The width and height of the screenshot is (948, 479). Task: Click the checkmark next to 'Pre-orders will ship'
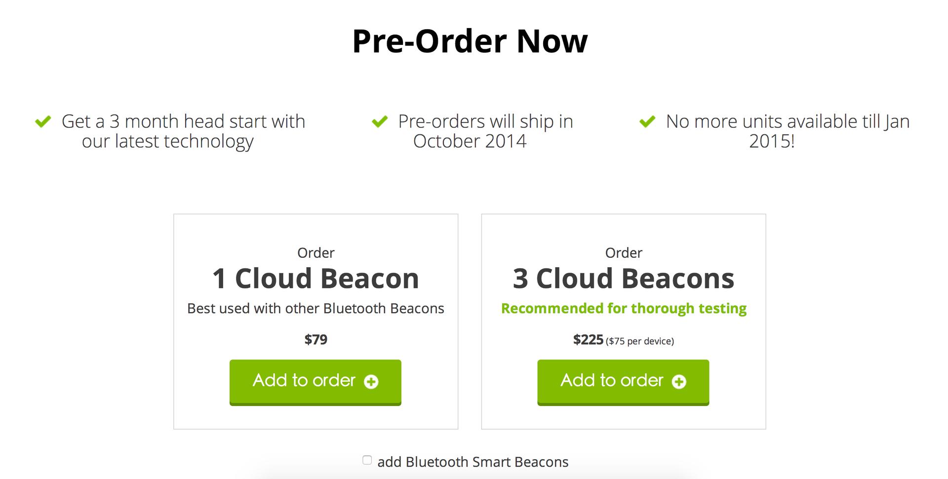(x=379, y=121)
